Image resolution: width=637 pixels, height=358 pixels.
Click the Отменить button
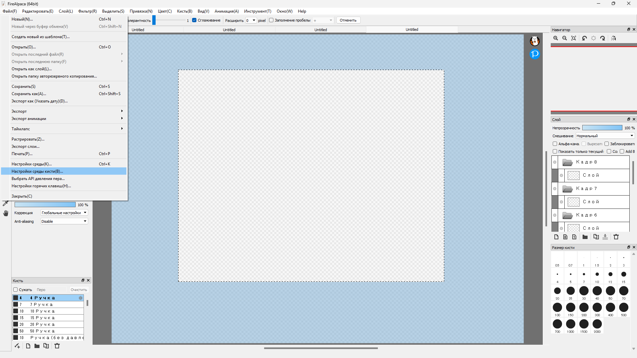point(348,21)
